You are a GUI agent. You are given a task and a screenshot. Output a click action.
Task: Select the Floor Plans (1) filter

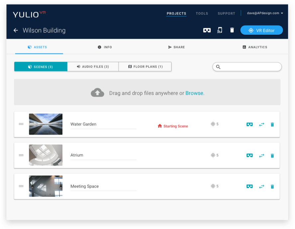pos(145,66)
